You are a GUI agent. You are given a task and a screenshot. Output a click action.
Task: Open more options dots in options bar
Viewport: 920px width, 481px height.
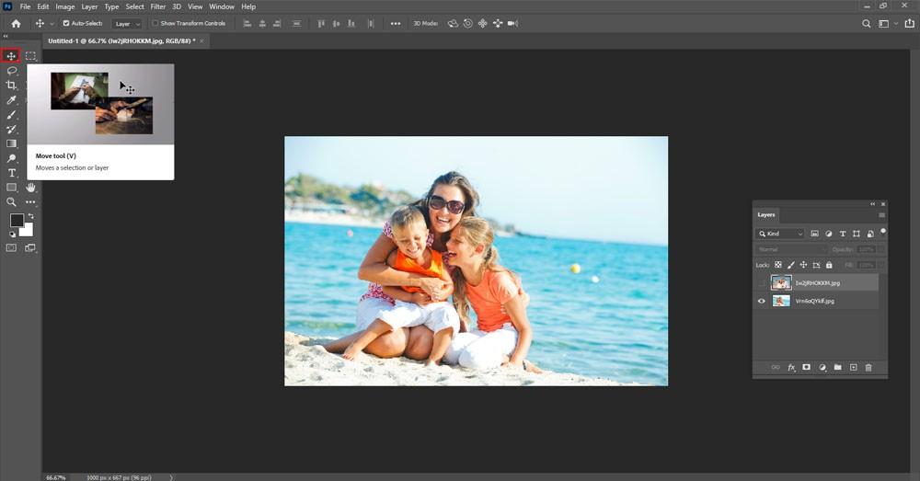tap(396, 24)
